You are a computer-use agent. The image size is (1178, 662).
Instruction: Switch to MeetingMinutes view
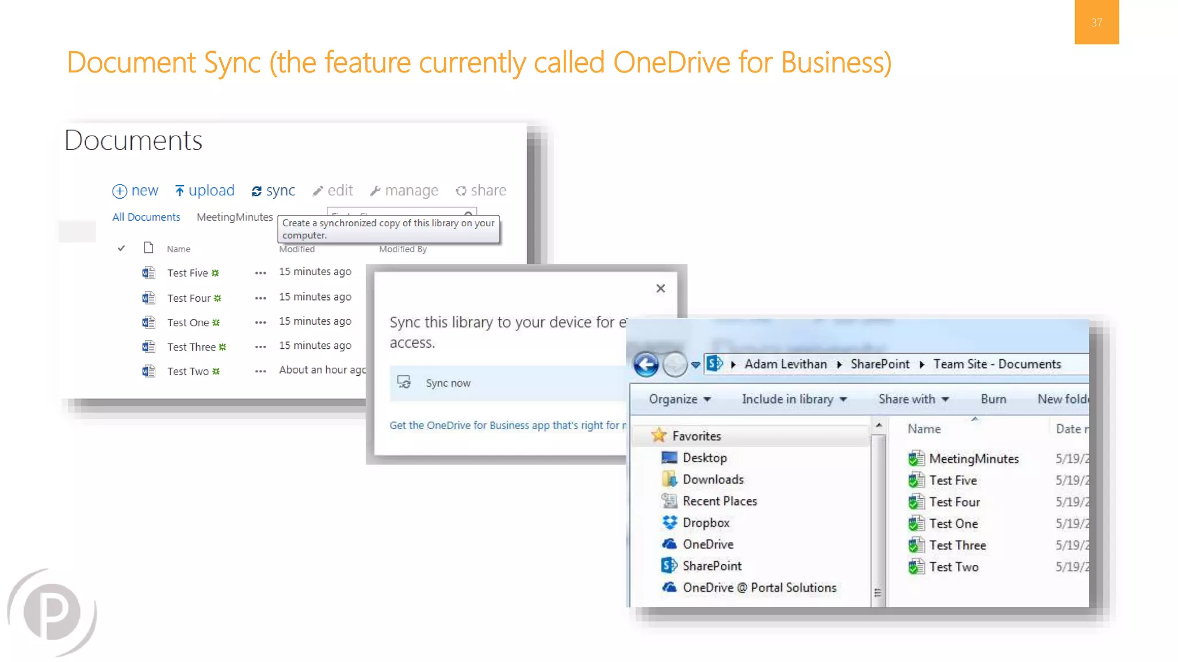click(x=235, y=217)
